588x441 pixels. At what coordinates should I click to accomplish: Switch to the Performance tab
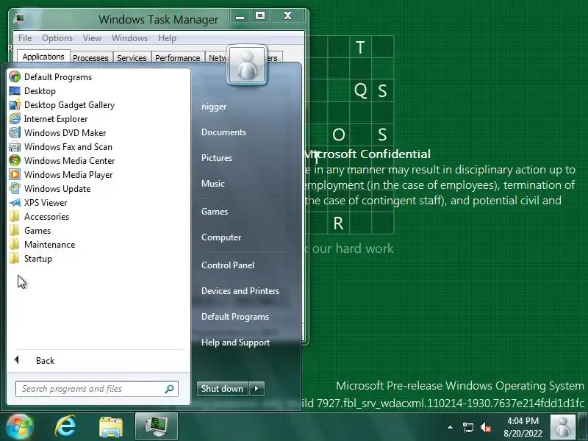pos(178,58)
